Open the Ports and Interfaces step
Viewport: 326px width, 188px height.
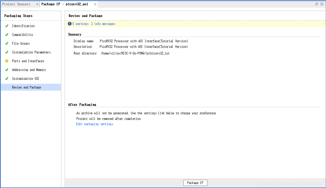pos(28,61)
